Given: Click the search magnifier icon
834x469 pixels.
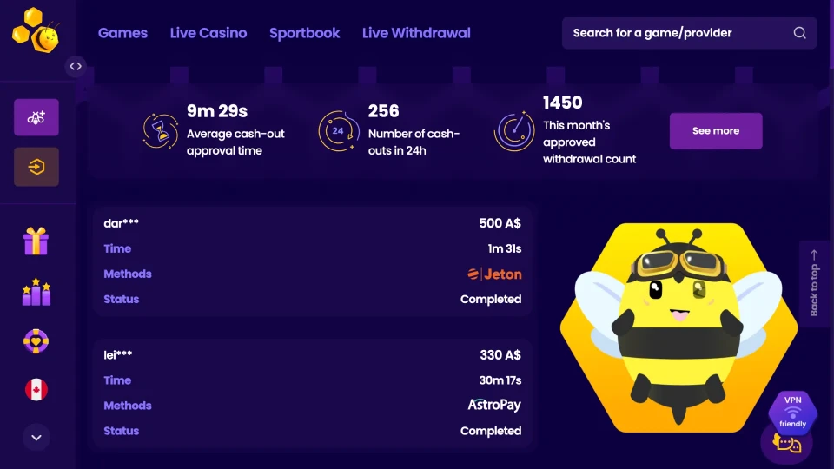Looking at the screenshot, I should click(x=799, y=33).
